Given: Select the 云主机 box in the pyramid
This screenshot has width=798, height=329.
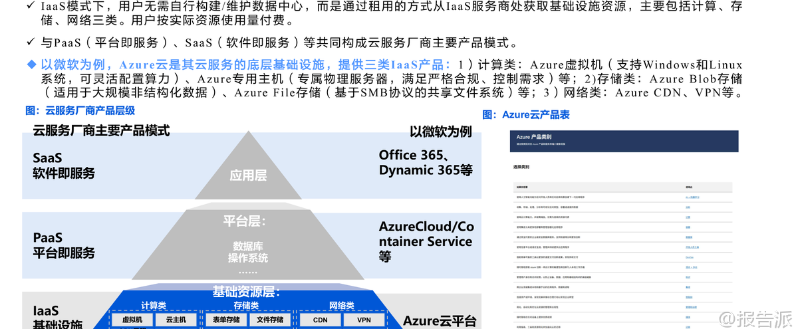Looking at the screenshot, I should point(176,320).
